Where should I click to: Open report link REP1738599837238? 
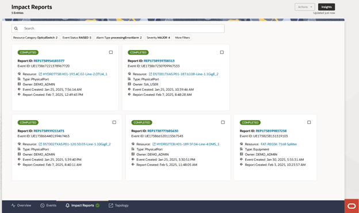[x=271, y=131]
